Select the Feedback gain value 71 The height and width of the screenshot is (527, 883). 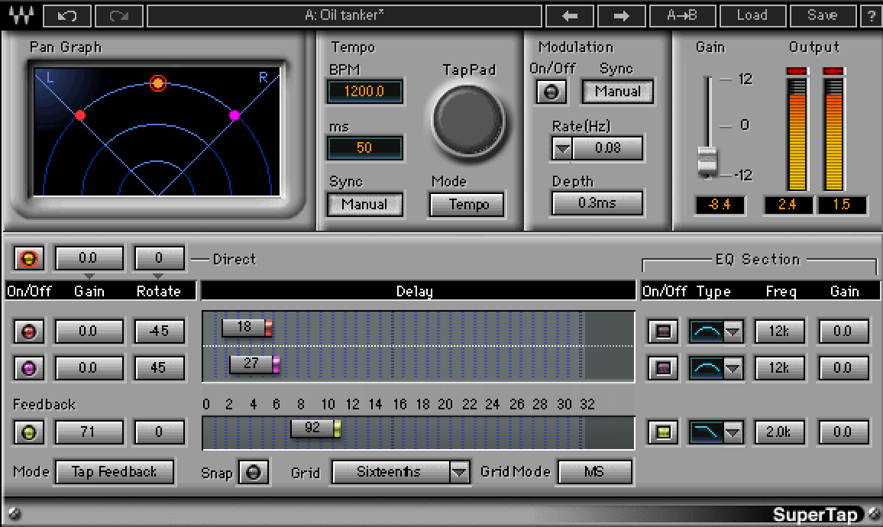tap(89, 432)
